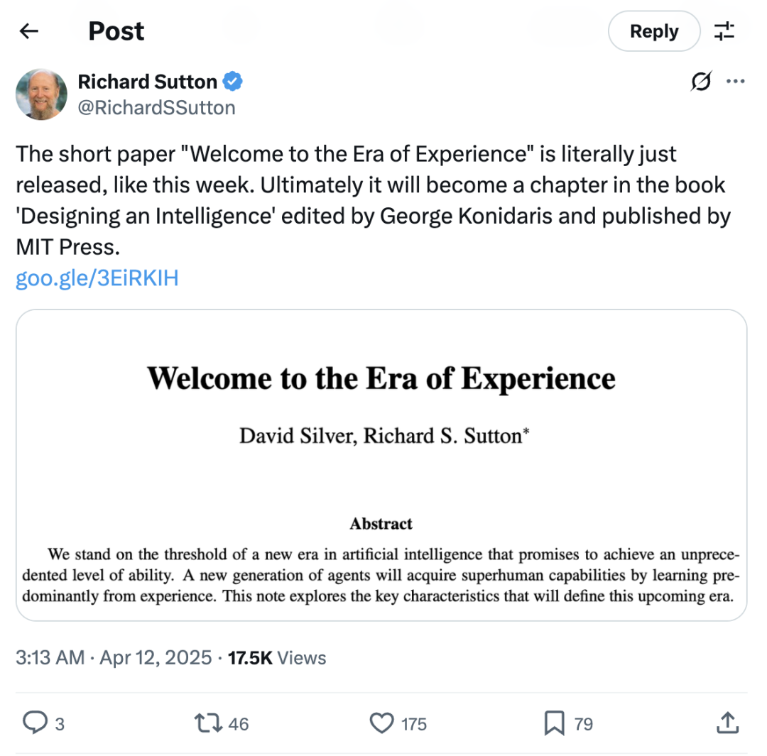Click the 46 reposts count

(239, 724)
